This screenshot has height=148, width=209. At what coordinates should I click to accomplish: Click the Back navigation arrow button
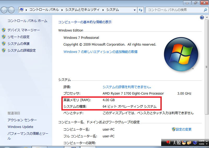click(x=4, y=10)
